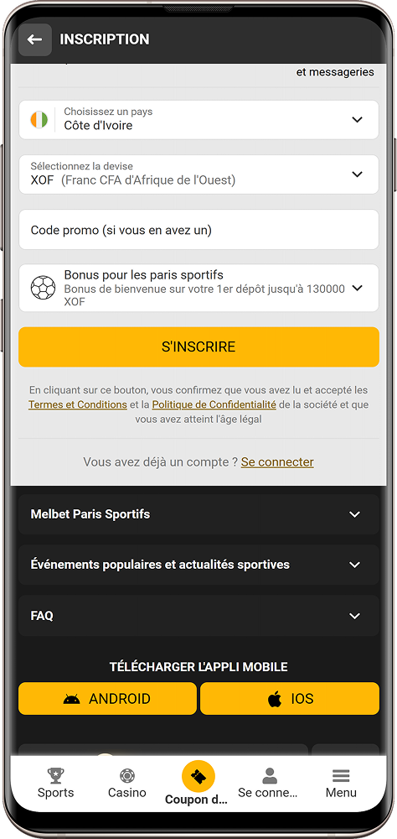Open the Politique de Confidentialité link
This screenshot has width=397, height=839.
(x=214, y=404)
